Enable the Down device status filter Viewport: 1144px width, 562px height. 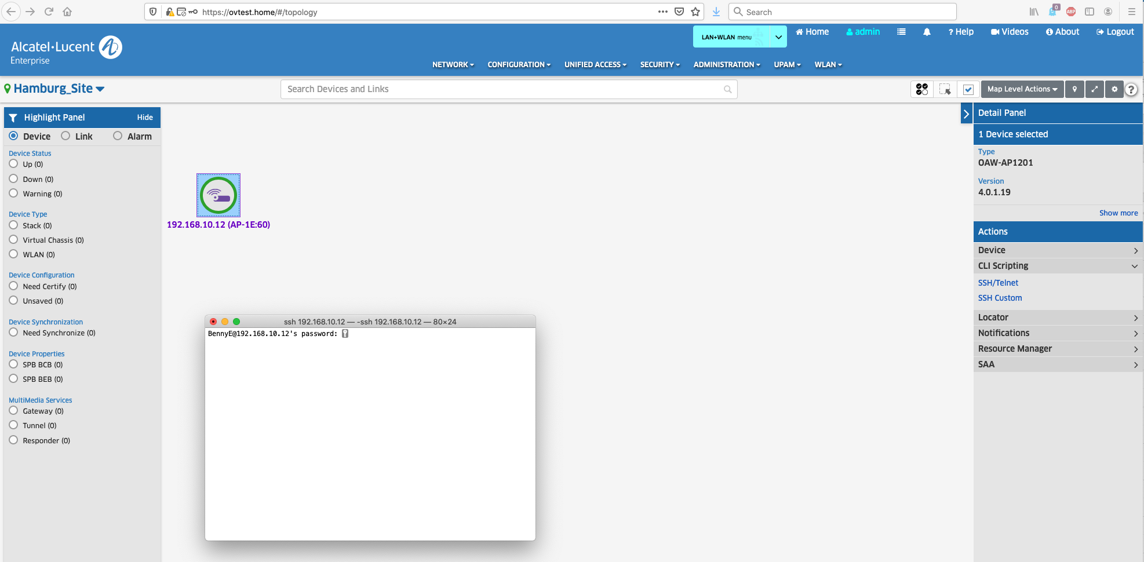pyautogui.click(x=14, y=179)
